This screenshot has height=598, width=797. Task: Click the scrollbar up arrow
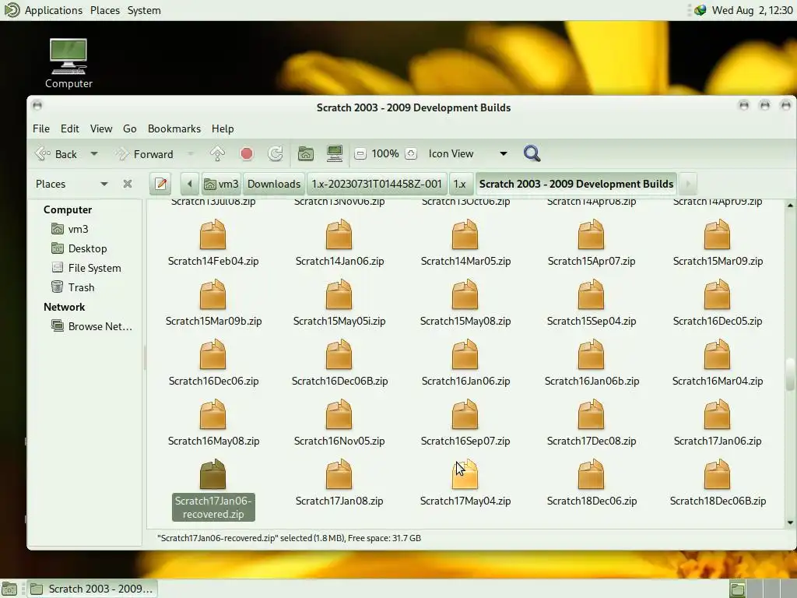coord(790,205)
